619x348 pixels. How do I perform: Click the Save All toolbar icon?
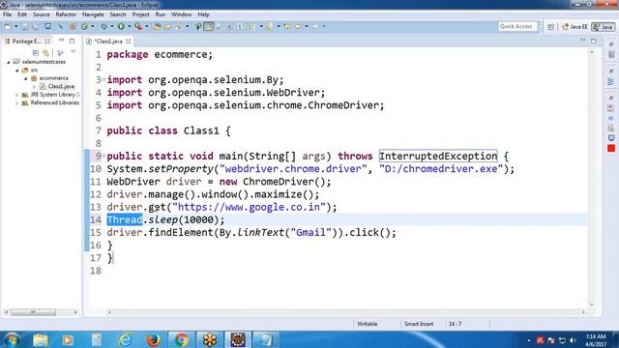pos(36,26)
